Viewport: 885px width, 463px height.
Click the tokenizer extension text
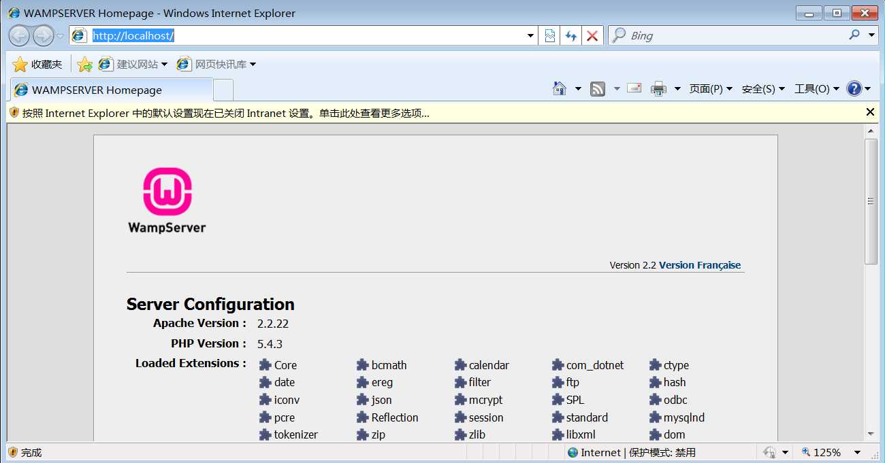pos(296,434)
